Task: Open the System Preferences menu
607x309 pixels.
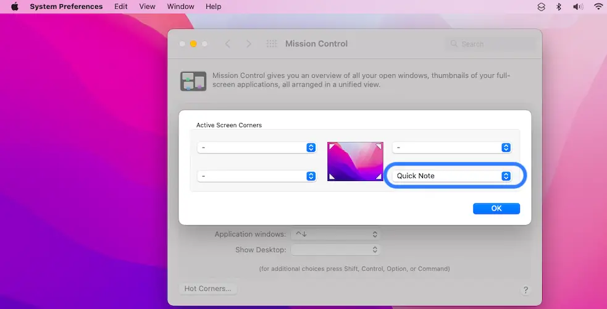Action: click(66, 7)
